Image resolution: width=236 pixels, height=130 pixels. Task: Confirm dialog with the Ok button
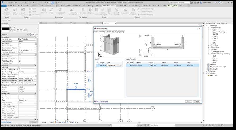point(189,102)
